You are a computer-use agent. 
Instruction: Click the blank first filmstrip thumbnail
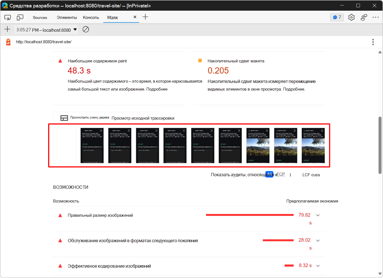[65, 146]
